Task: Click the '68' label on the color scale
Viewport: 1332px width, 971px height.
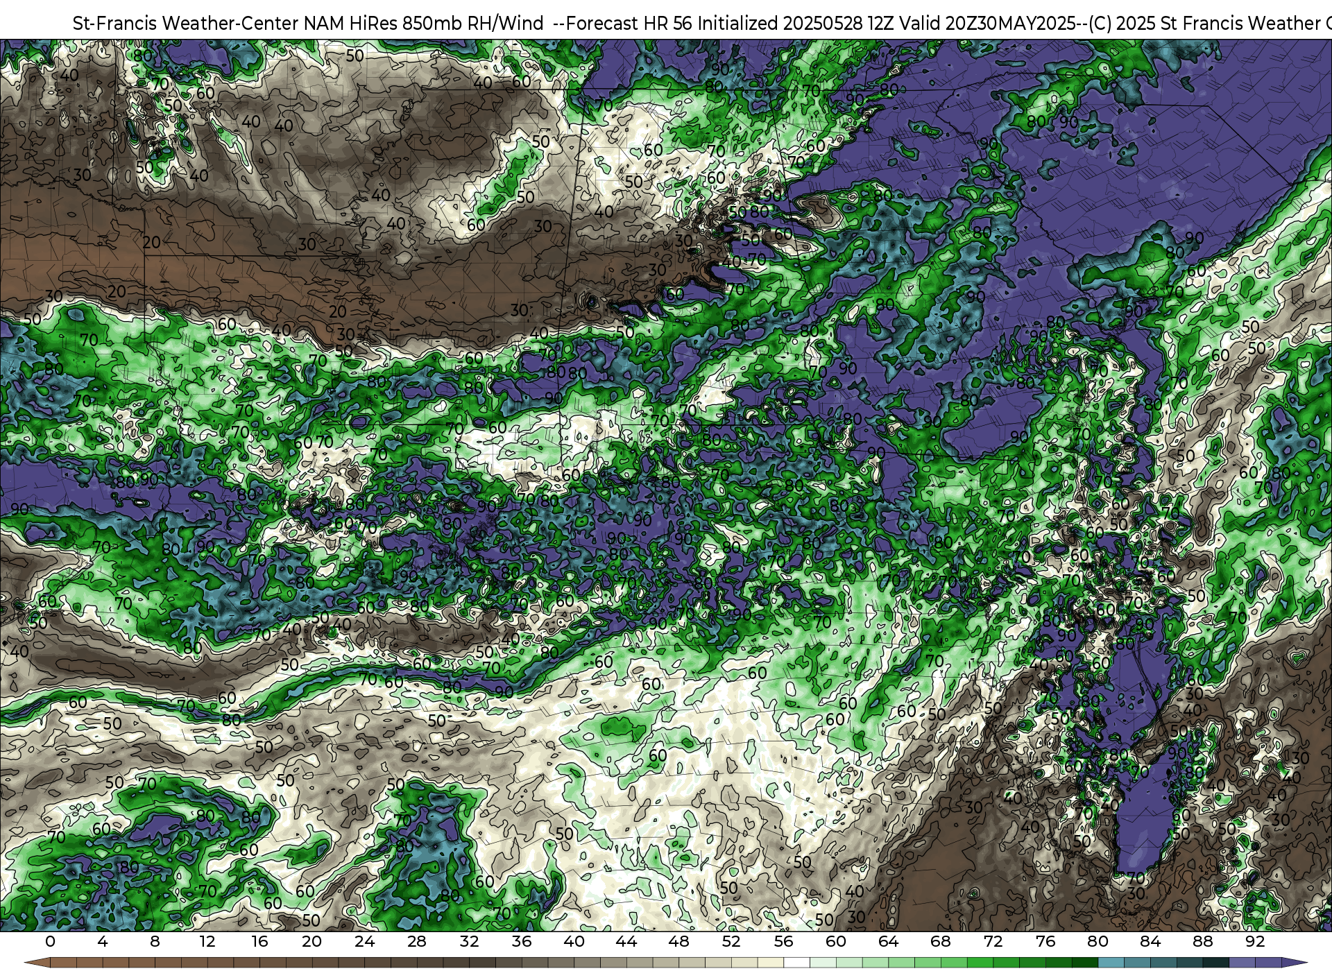Action: [x=941, y=941]
